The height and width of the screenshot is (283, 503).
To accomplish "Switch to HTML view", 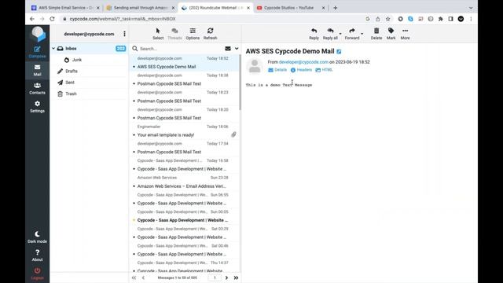I will (324, 70).
